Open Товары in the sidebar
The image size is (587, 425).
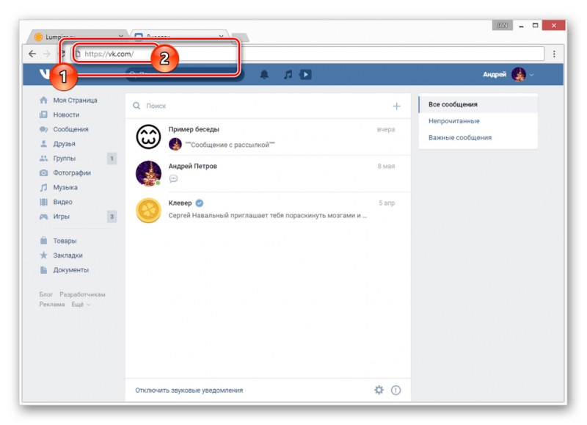tap(65, 241)
